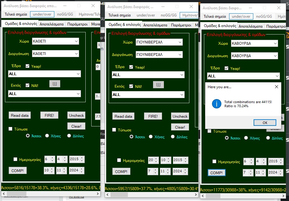Click the 2024 year field in the ΚΑΘΕΤΙ window

click(76, 170)
